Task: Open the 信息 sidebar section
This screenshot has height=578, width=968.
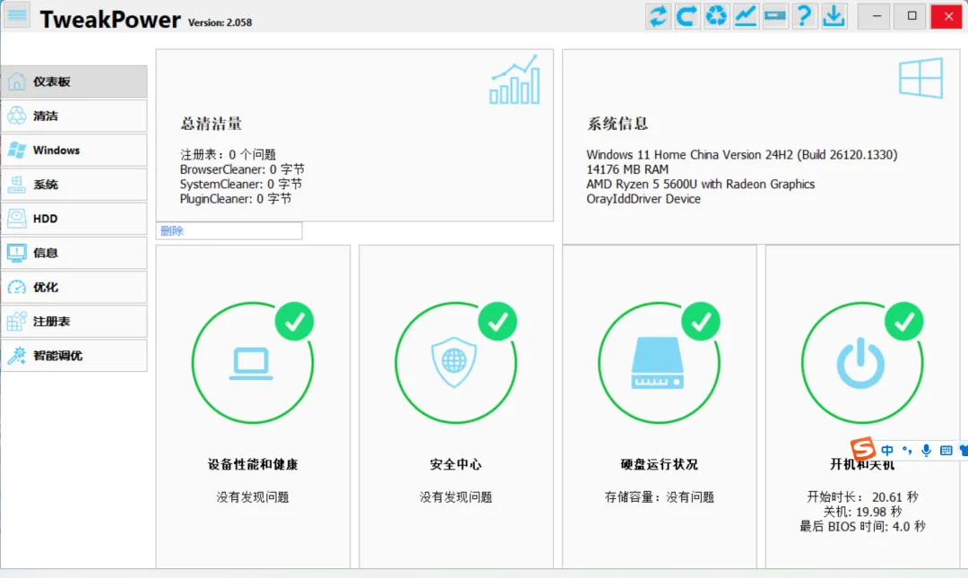Action: click(x=74, y=254)
